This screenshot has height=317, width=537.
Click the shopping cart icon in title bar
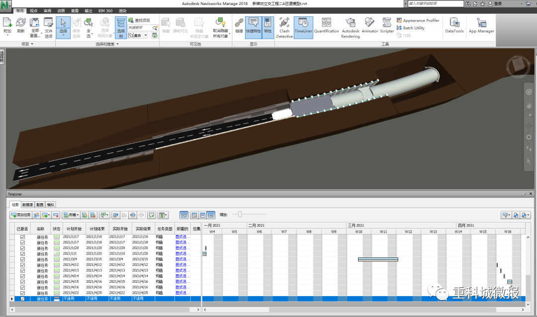coord(528,4)
